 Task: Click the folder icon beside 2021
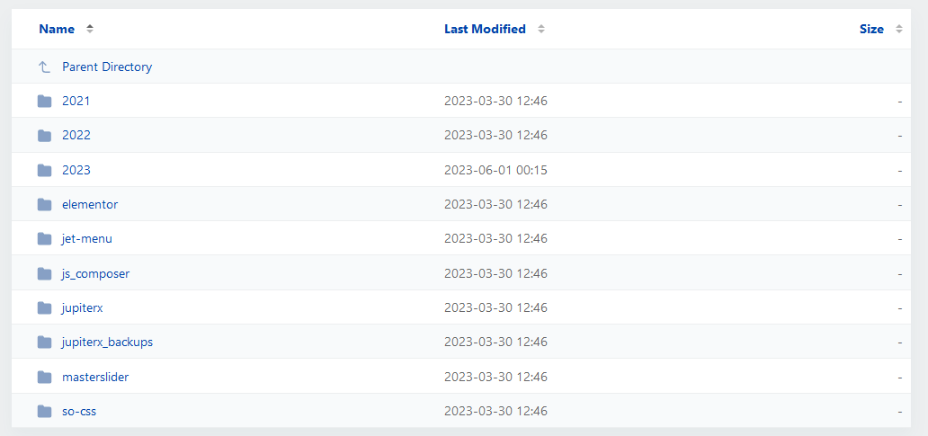tap(44, 102)
